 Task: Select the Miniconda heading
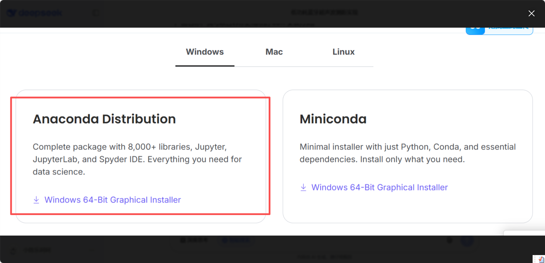coord(333,119)
